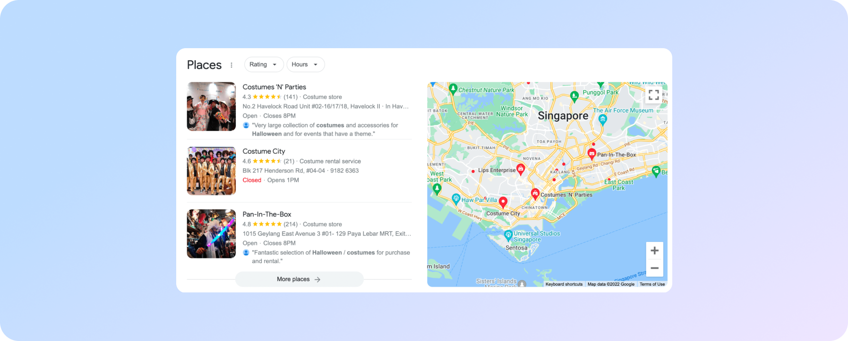Image resolution: width=848 pixels, height=341 pixels.
Task: Open the Costume City thumbnail photo
Action: 211,171
